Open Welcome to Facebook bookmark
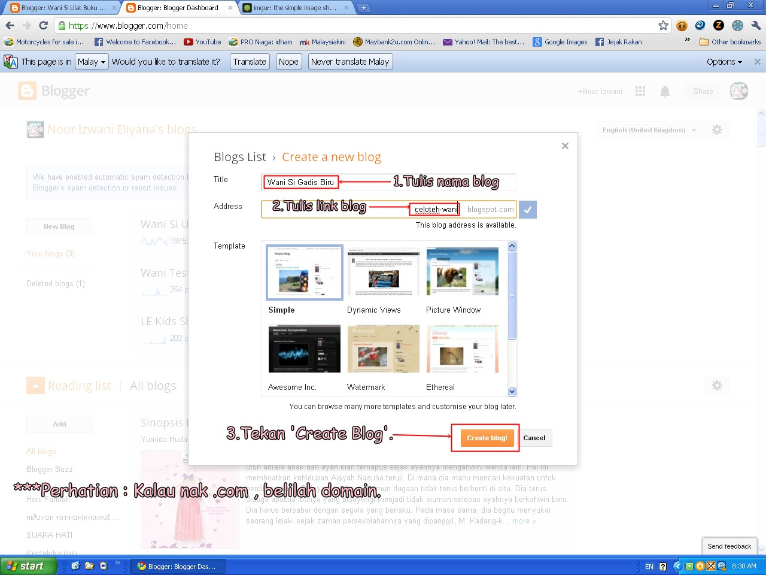766x575 pixels. (x=135, y=42)
